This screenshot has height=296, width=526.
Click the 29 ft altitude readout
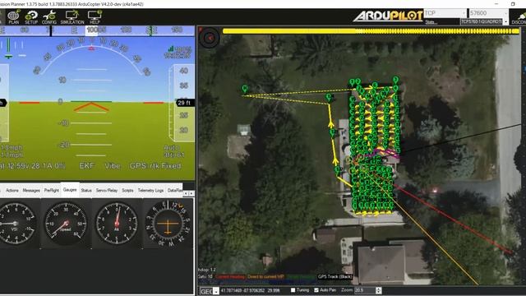(x=184, y=103)
